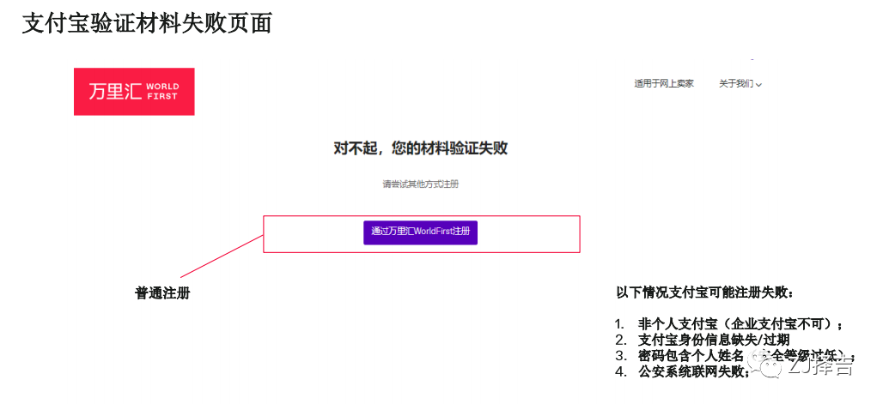Click the 万里汇 WorldFirst logo
This screenshot has width=883, height=404.
click(x=134, y=92)
